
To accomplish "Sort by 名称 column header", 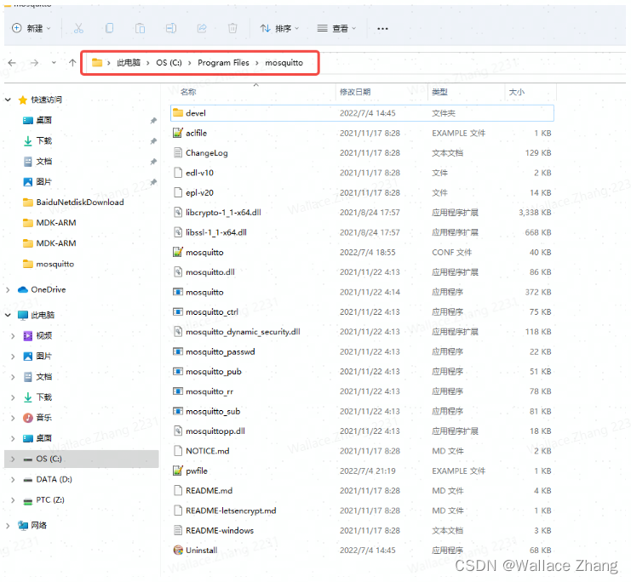I will [188, 92].
